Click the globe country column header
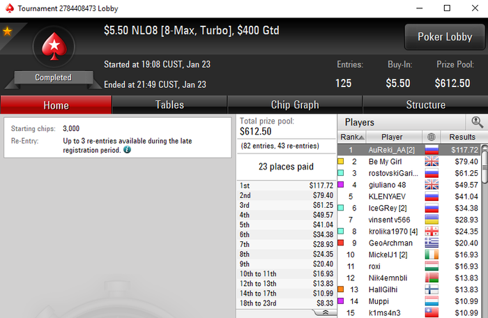The height and width of the screenshot is (318, 488). 431,137
